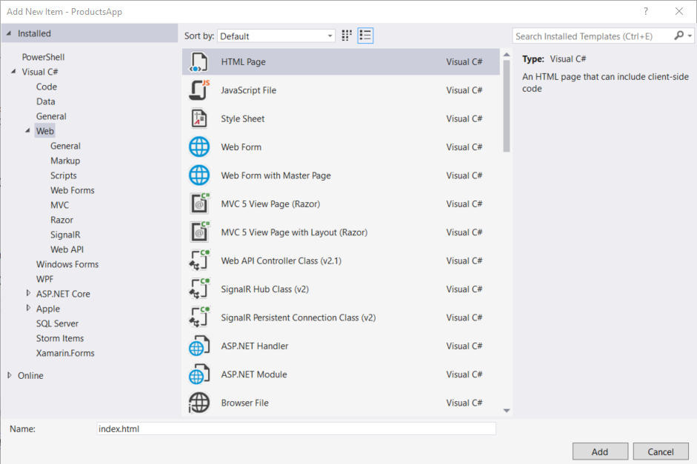This screenshot has width=697, height=464.
Task: Collapse the Web tree node
Action: (x=27, y=130)
